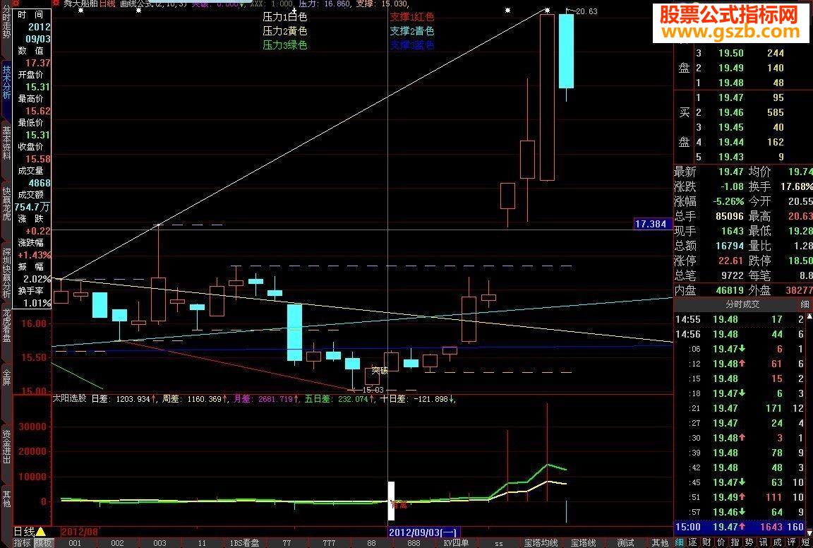The image size is (813, 548).
Task: Select the 财 tab in bottom-right strip
Action: 708,543
